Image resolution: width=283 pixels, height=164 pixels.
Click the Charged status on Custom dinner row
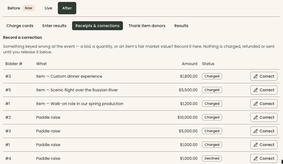(x=212, y=76)
